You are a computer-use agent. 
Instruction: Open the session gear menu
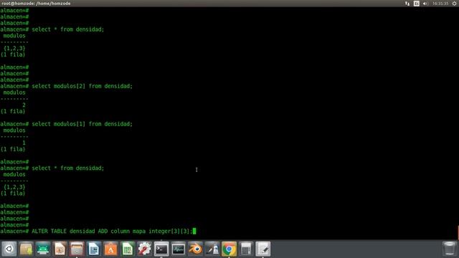(454, 4)
